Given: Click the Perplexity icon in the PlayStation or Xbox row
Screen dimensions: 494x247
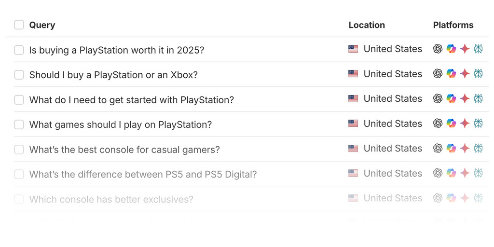Looking at the screenshot, I should 478,74.
